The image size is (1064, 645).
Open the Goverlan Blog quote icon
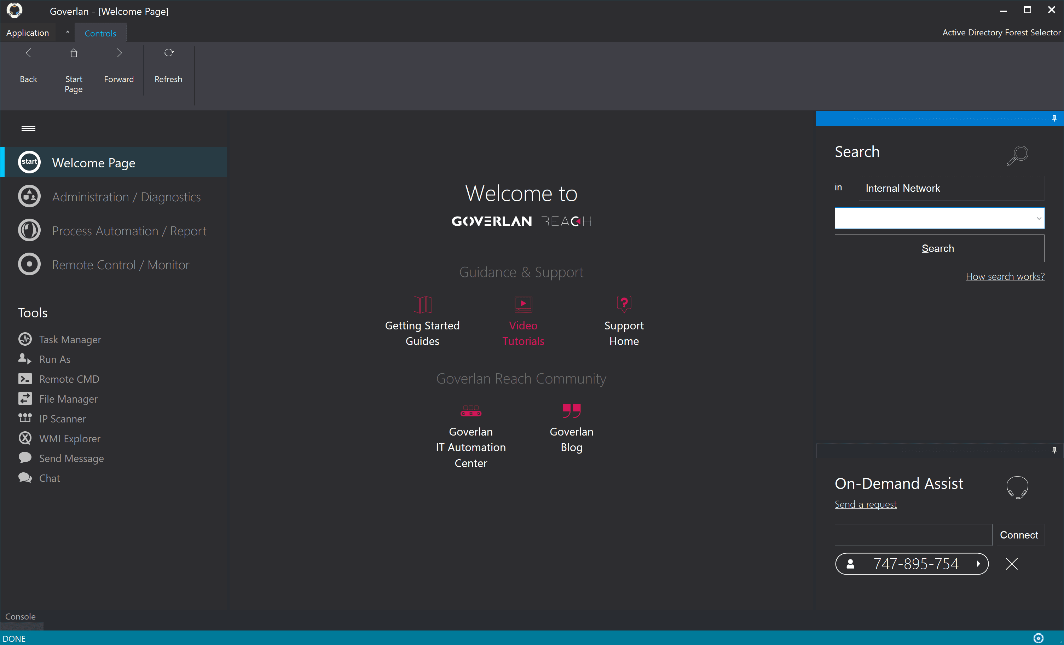pyautogui.click(x=571, y=410)
